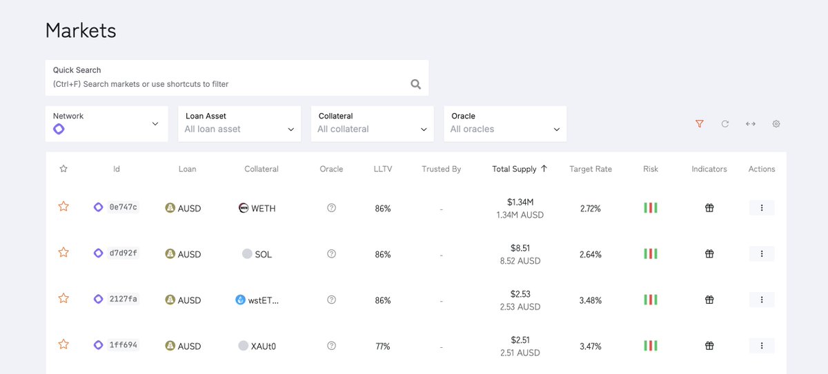828x374 pixels.
Task: Click the search magnifier icon
Action: (x=415, y=84)
